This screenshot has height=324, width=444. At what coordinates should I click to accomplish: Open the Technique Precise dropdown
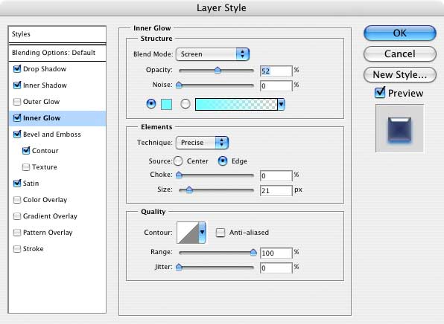tap(202, 143)
